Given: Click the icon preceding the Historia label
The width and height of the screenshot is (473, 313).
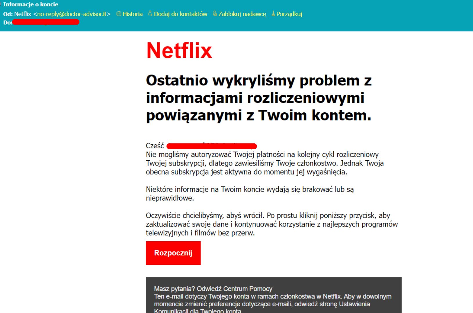Looking at the screenshot, I should pyautogui.click(x=119, y=14).
